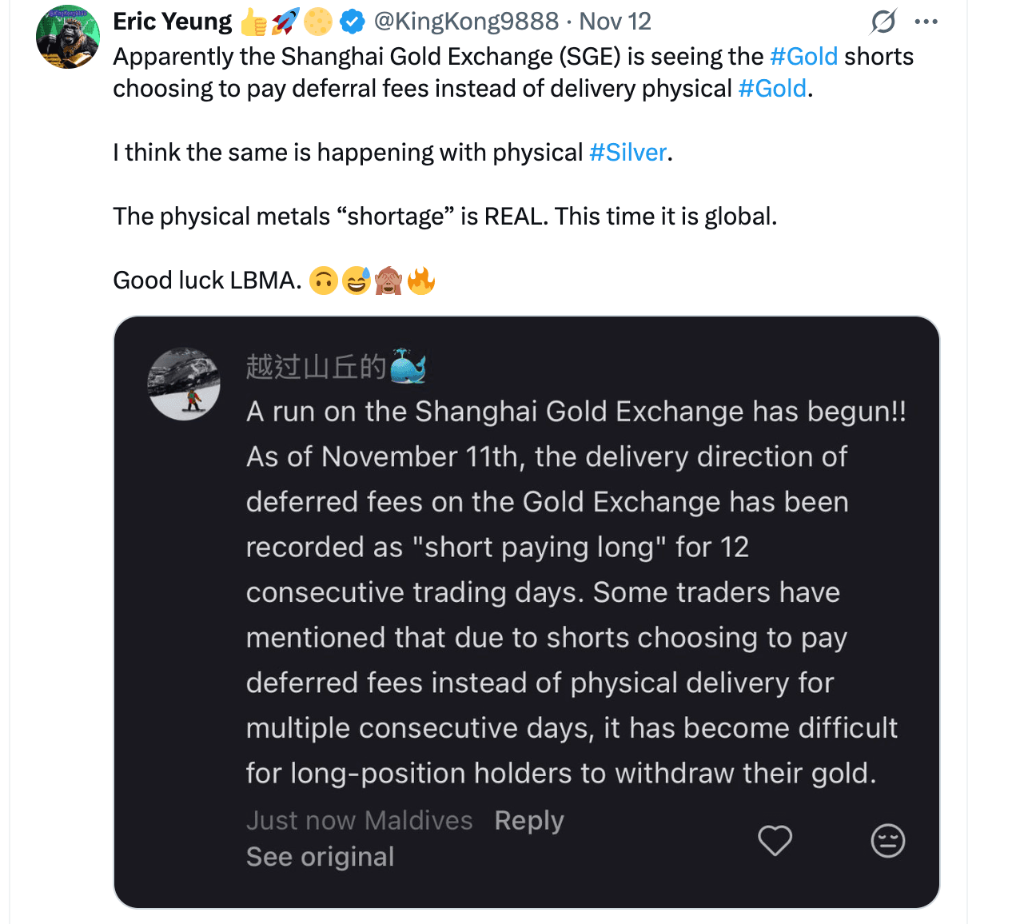
Task: Click "See original" below the comment
Action: tap(320, 857)
